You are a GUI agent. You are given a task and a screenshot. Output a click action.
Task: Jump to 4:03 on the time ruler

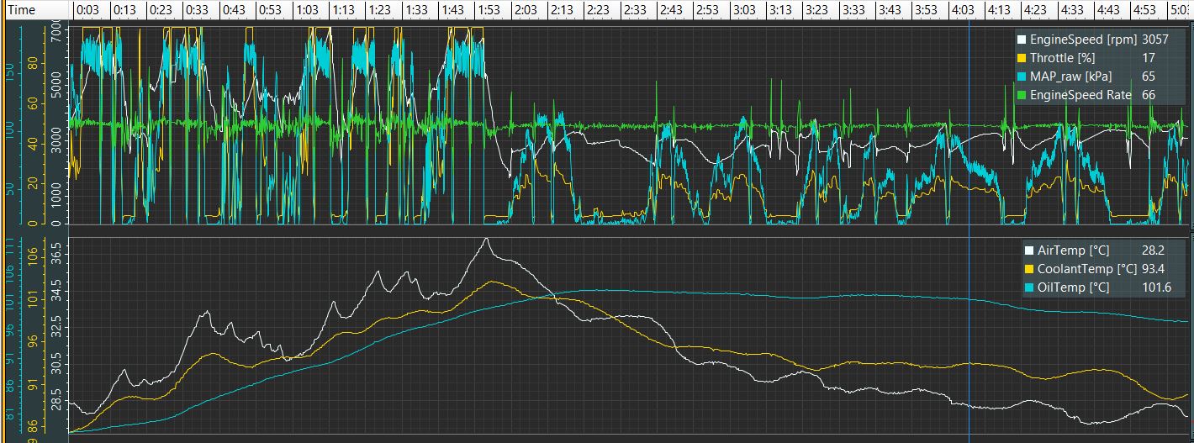963,10
